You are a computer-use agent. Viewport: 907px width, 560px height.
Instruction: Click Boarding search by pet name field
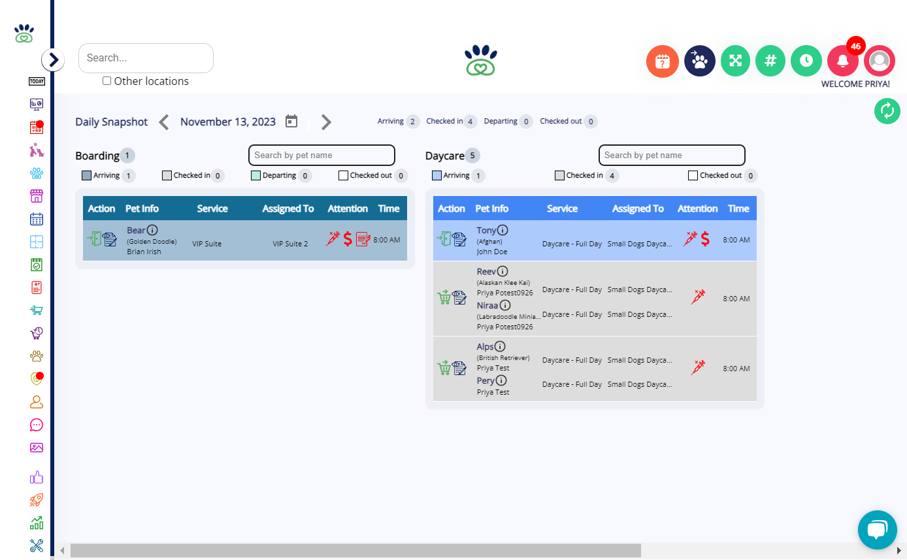tap(322, 155)
